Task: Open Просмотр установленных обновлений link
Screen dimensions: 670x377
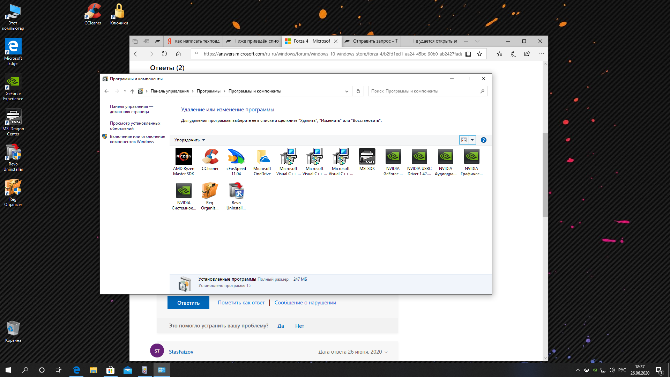Action: [135, 126]
